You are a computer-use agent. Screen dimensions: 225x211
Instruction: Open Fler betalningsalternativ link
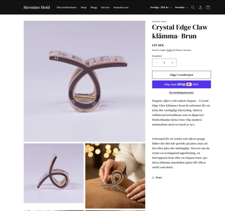[181, 93]
